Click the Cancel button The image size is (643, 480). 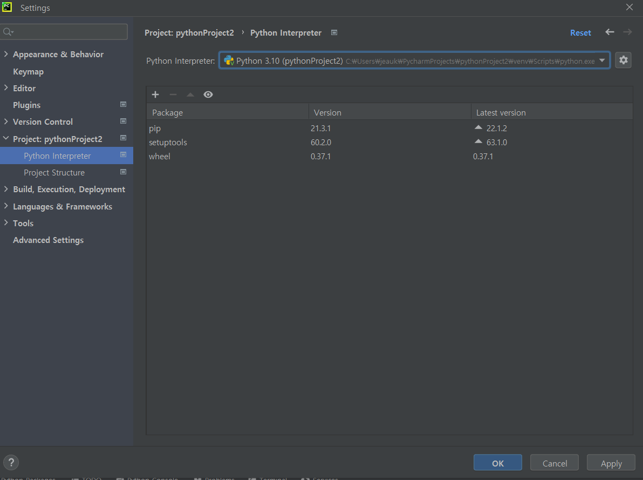click(x=555, y=463)
